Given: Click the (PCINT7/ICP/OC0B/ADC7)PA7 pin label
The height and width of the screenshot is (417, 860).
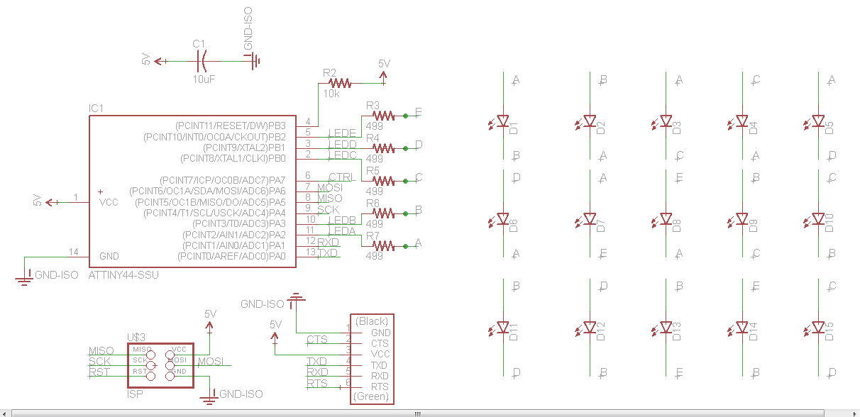Looking at the screenshot, I should pos(223,180).
